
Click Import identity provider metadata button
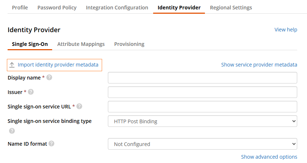[58, 65]
